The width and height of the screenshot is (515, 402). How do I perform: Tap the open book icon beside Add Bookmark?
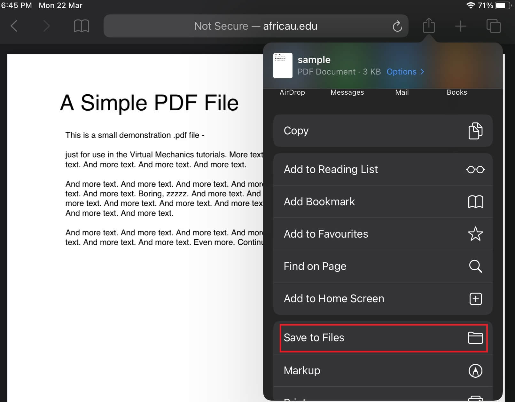pos(475,202)
